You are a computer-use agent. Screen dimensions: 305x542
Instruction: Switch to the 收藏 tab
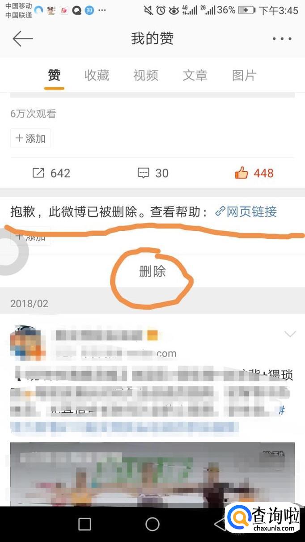pyautogui.click(x=97, y=75)
